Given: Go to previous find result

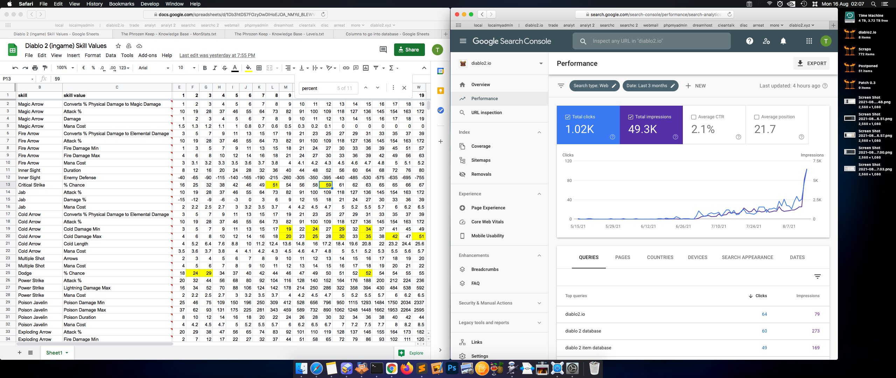Looking at the screenshot, I should click(366, 88).
